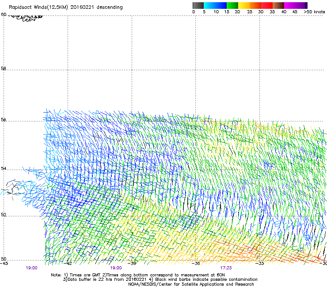
Task: Select the green 15-20 knots legend segment
Action: (232, 5)
